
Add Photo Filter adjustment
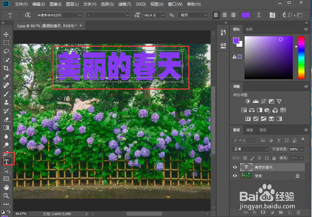[267, 110]
